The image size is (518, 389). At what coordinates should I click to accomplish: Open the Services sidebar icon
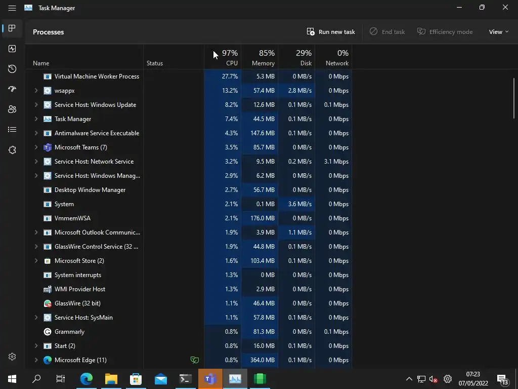[x=12, y=150]
